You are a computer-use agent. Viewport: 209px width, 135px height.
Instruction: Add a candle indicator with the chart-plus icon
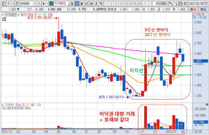170,4
